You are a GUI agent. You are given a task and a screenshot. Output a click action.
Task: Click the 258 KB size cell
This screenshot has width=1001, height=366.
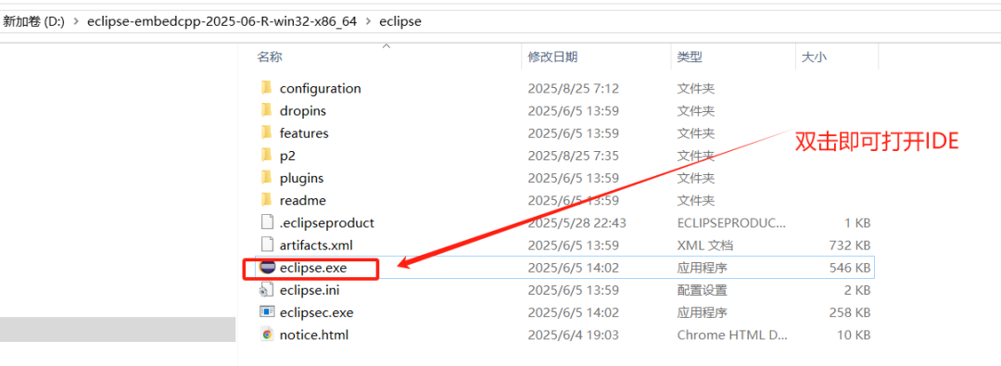coord(850,312)
